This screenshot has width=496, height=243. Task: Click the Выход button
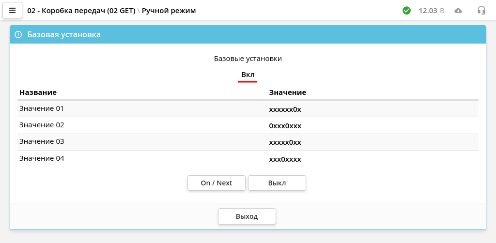(x=247, y=216)
